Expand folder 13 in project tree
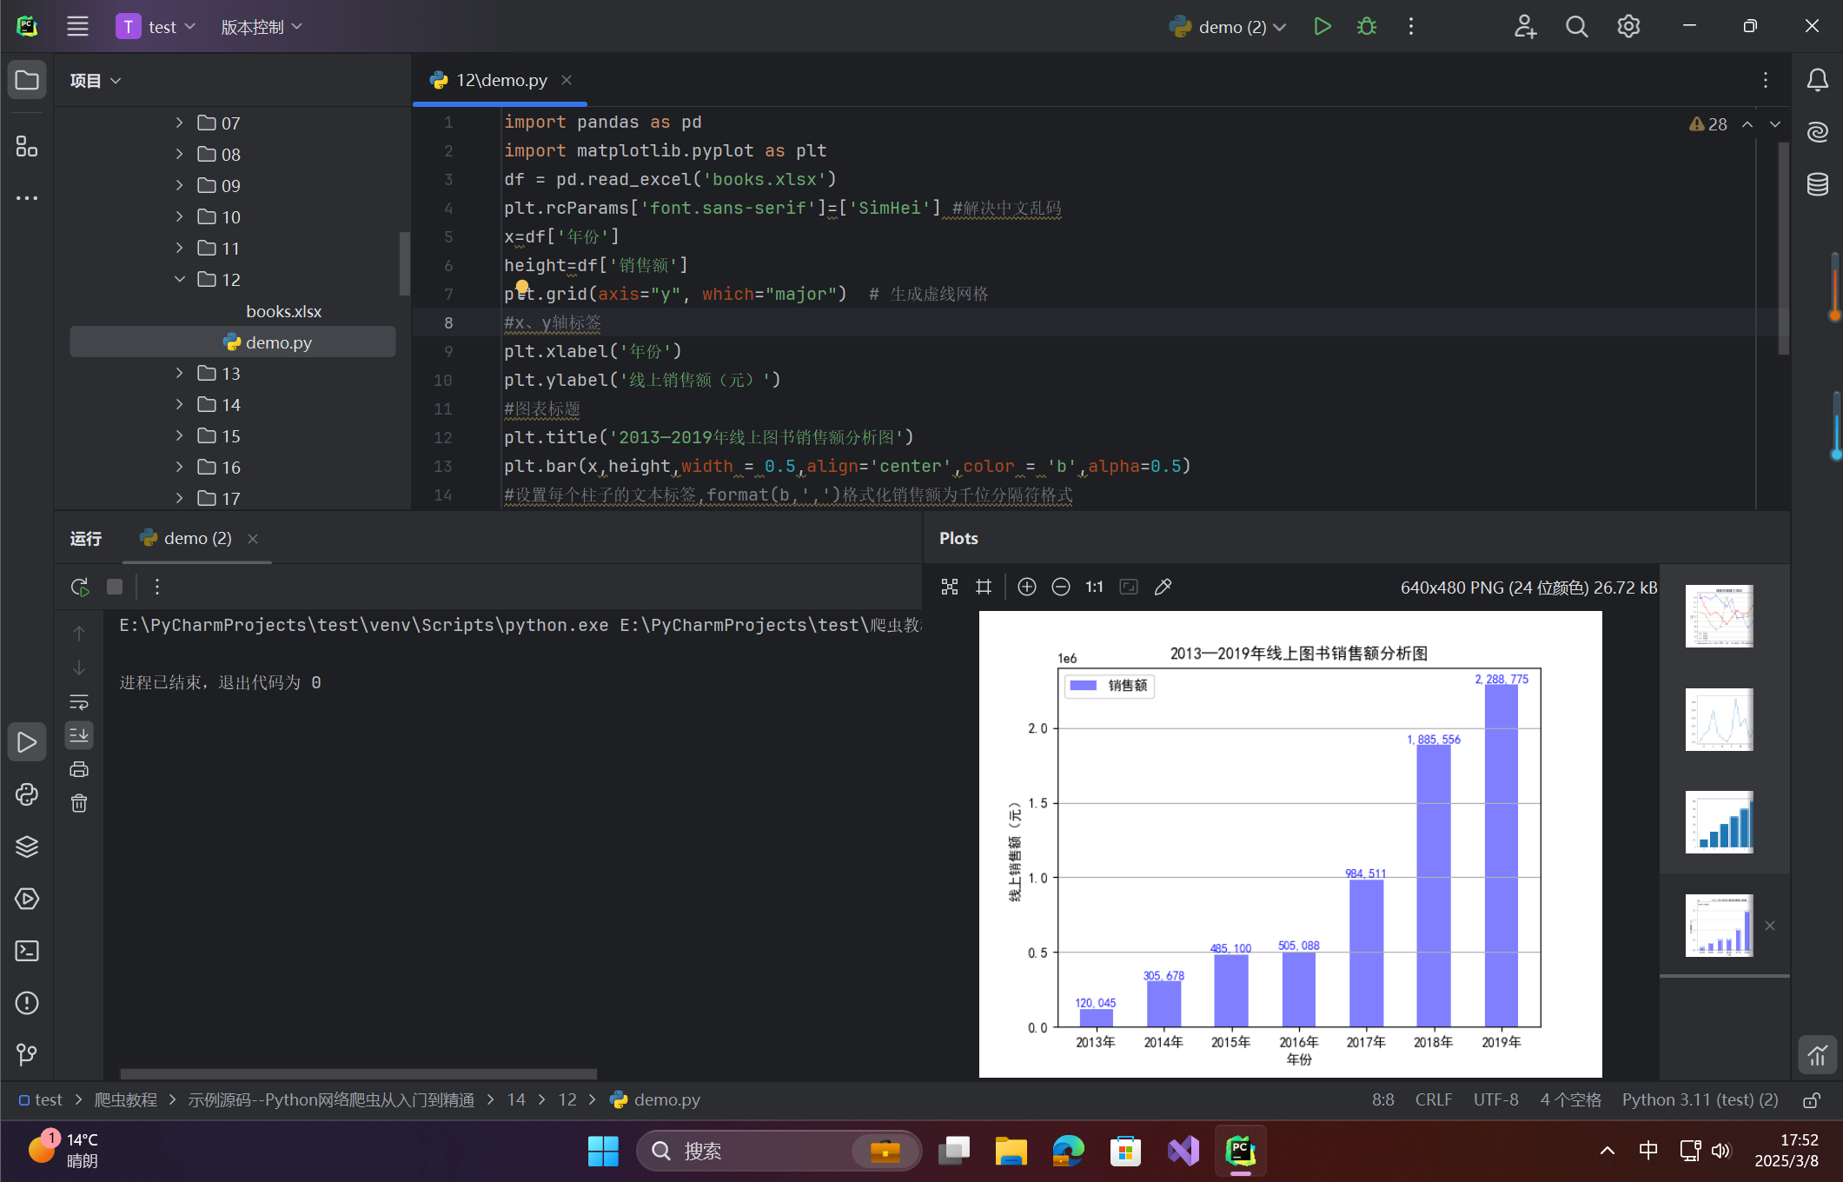 [179, 374]
